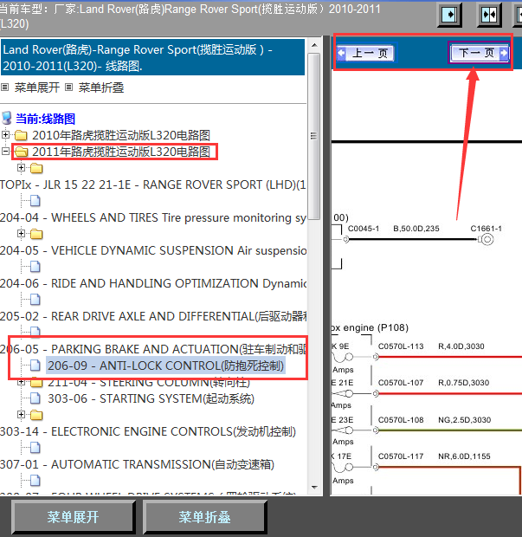This screenshot has height=537, width=522.
Task: Open 205-02 REAR DRIVE AXLE entry
Action: pos(152,316)
